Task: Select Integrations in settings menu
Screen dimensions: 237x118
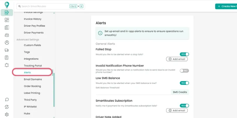Action: [x=31, y=59]
